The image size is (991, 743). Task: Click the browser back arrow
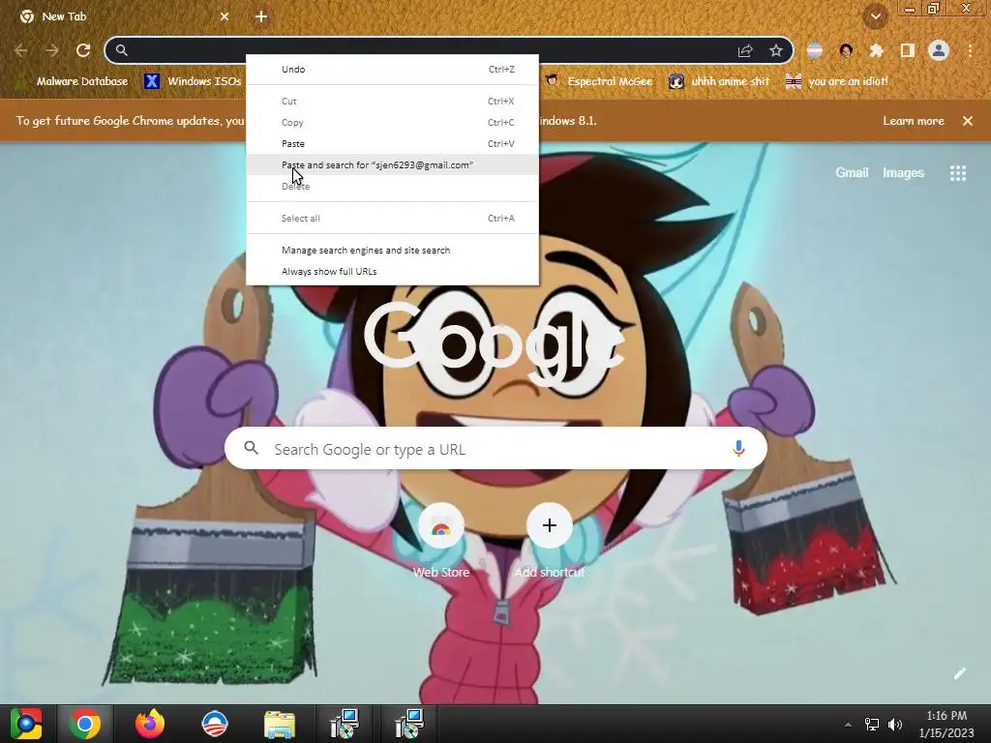point(21,50)
